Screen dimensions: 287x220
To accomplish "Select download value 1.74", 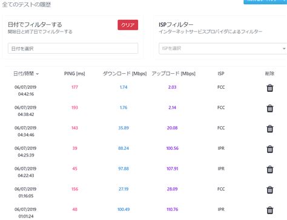I will (124, 87).
